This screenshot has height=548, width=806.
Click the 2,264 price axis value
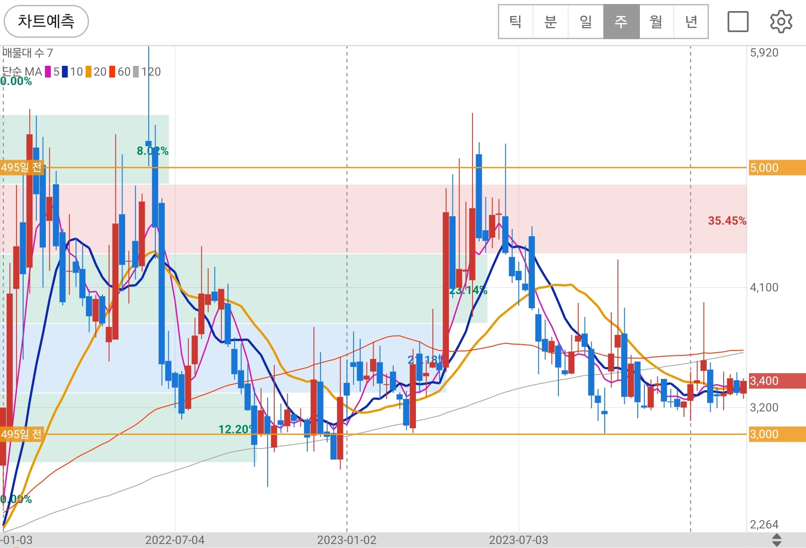coord(764,524)
